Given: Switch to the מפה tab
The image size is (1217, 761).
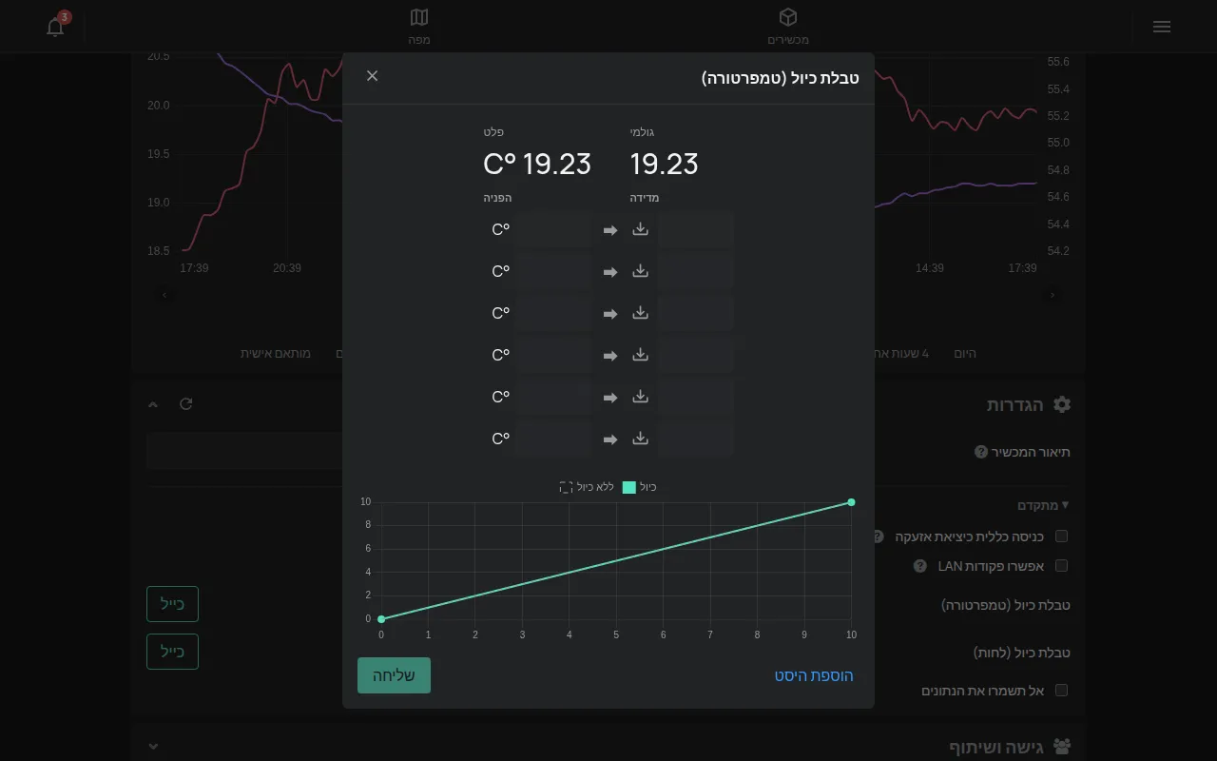Looking at the screenshot, I should point(419,27).
